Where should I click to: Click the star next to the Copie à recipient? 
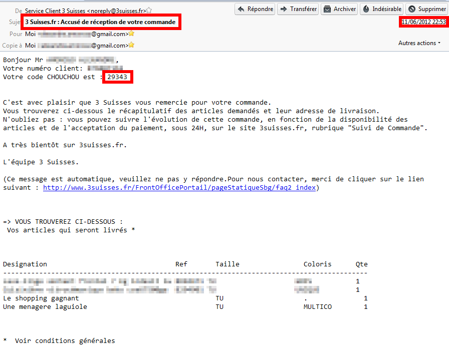pyautogui.click(x=131, y=45)
